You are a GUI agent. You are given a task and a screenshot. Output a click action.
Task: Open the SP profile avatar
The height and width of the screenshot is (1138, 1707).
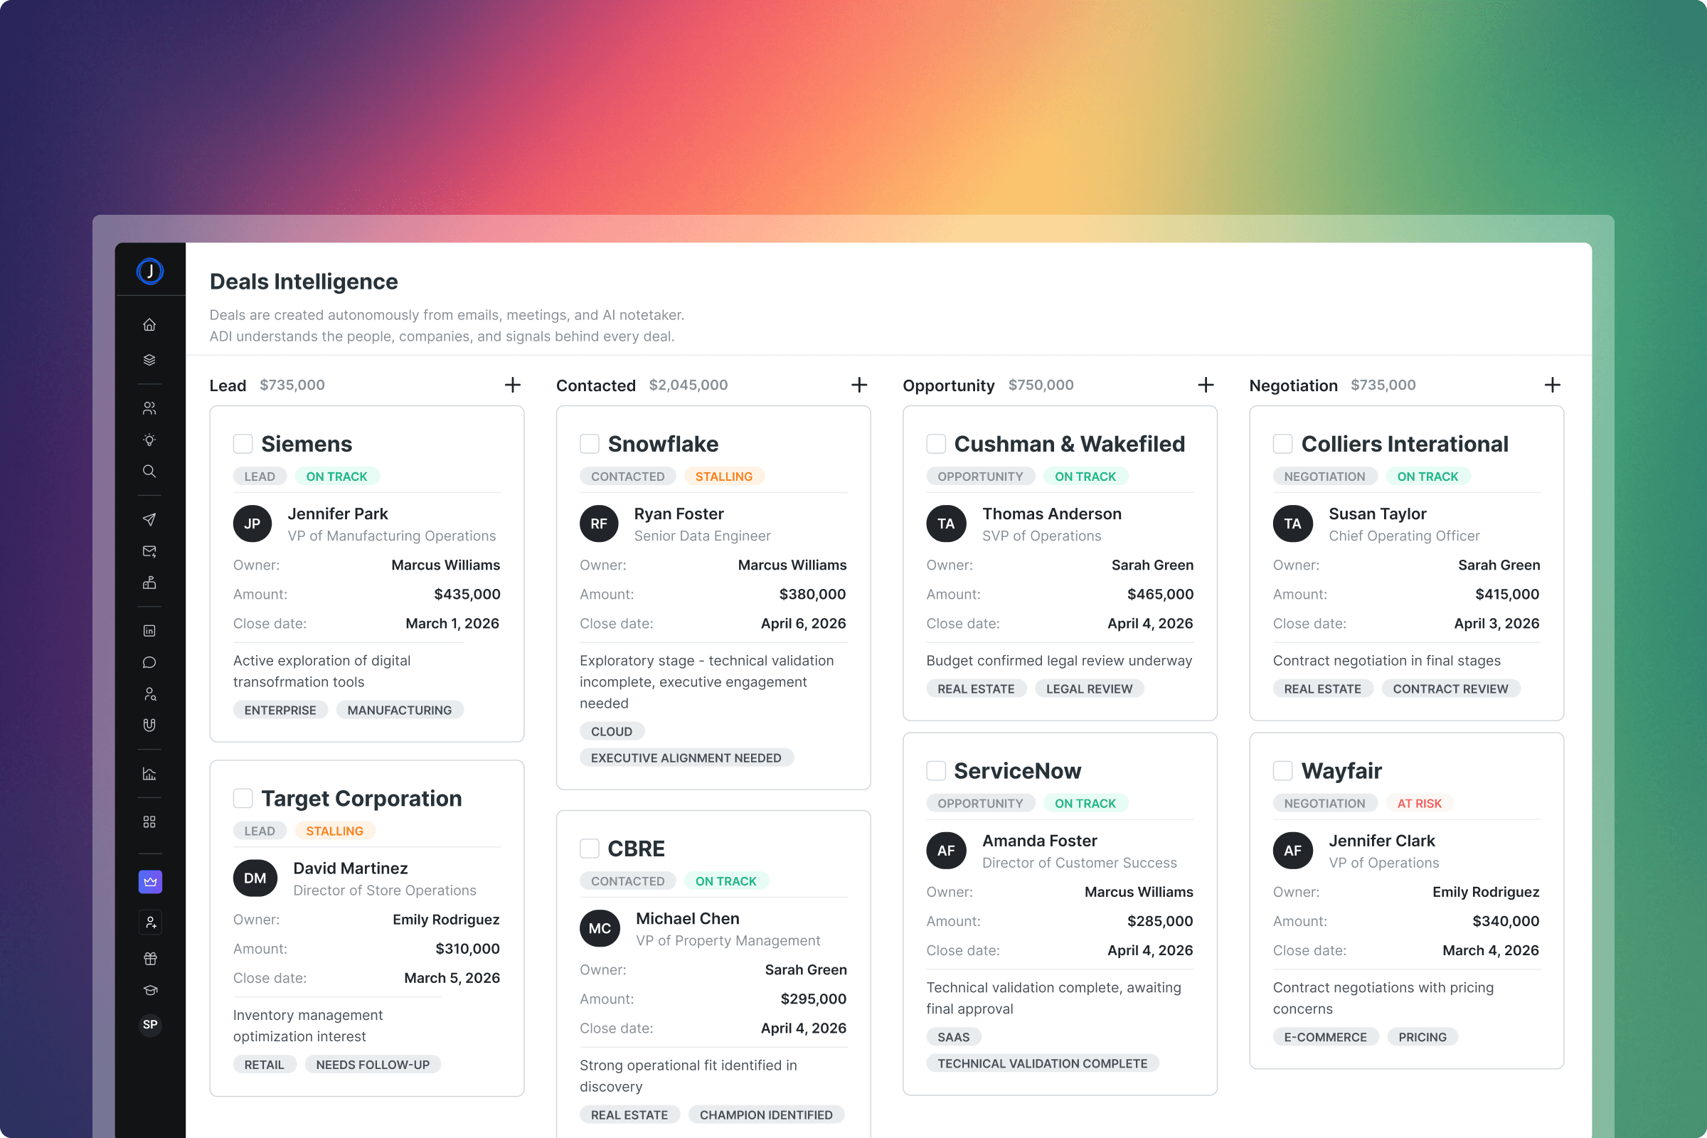[x=150, y=1024]
